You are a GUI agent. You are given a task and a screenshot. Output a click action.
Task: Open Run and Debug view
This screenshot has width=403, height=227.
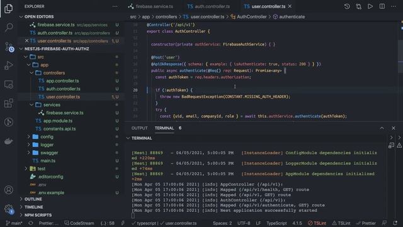pyautogui.click(x=9, y=66)
